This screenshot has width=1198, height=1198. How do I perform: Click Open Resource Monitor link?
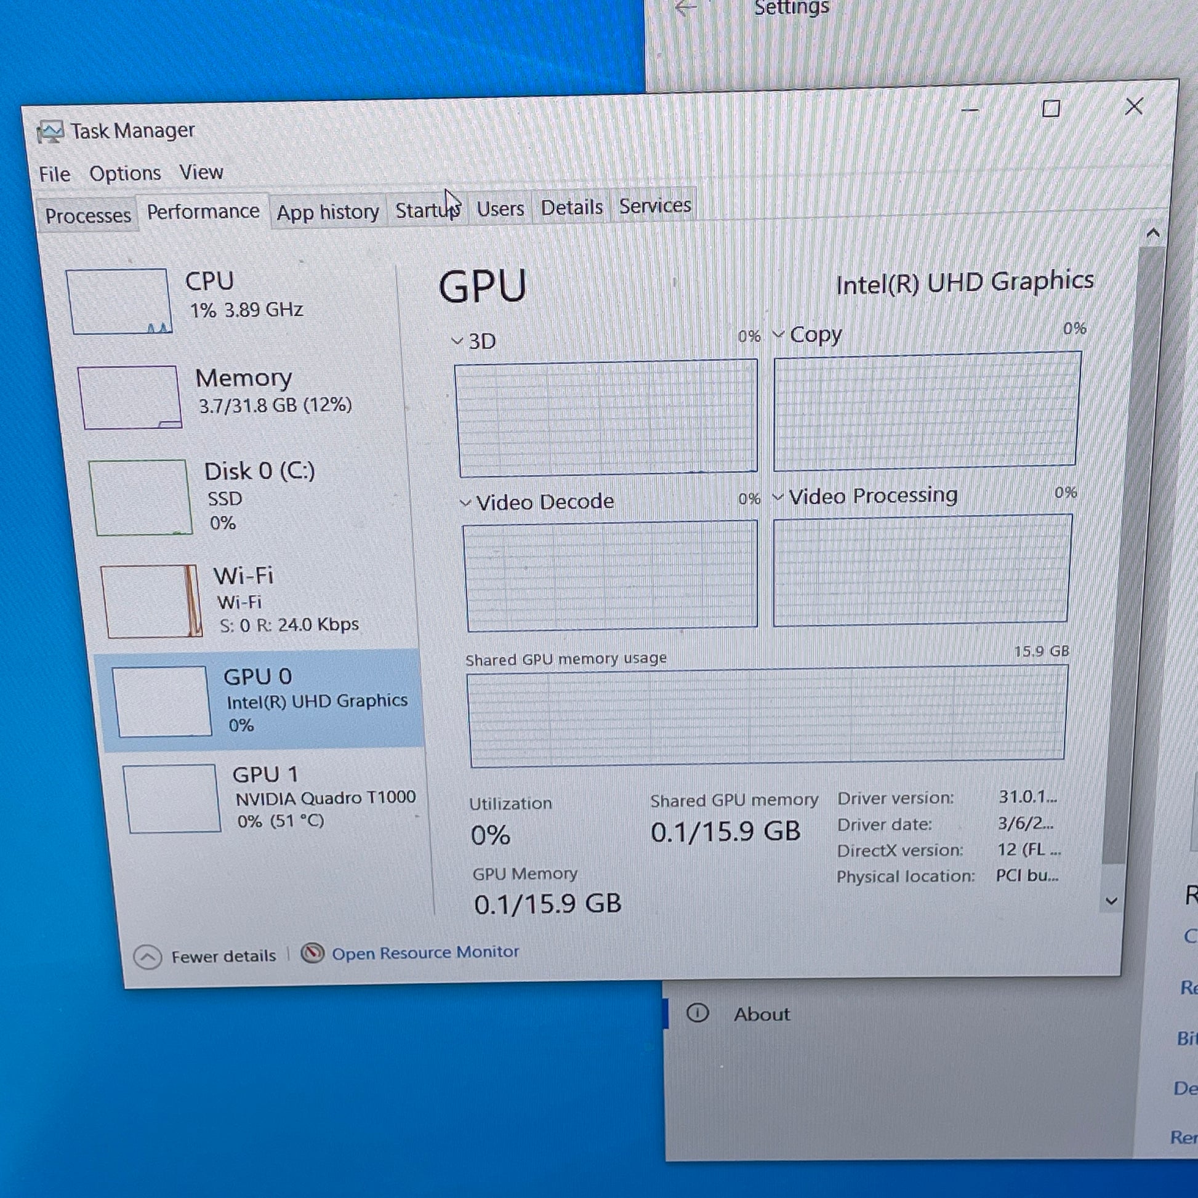pyautogui.click(x=425, y=952)
